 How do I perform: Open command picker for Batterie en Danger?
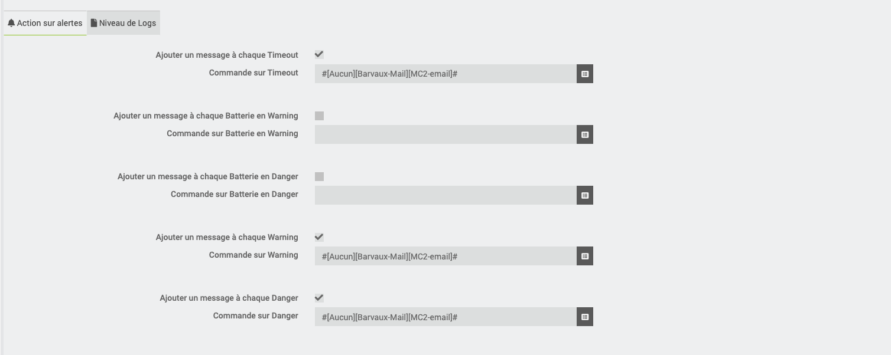(x=585, y=195)
